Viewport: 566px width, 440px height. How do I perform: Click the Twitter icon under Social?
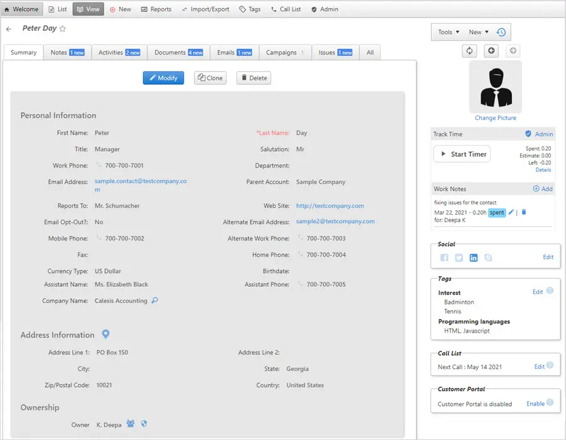(459, 257)
